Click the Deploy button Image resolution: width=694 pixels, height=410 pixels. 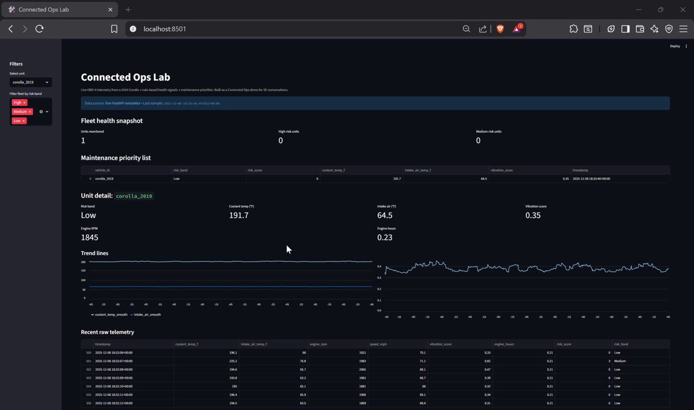coord(675,46)
